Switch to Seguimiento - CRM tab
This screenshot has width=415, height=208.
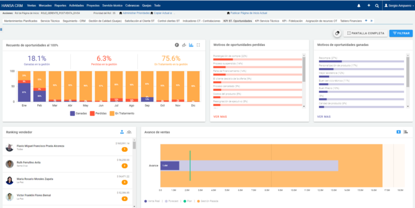(74, 21)
